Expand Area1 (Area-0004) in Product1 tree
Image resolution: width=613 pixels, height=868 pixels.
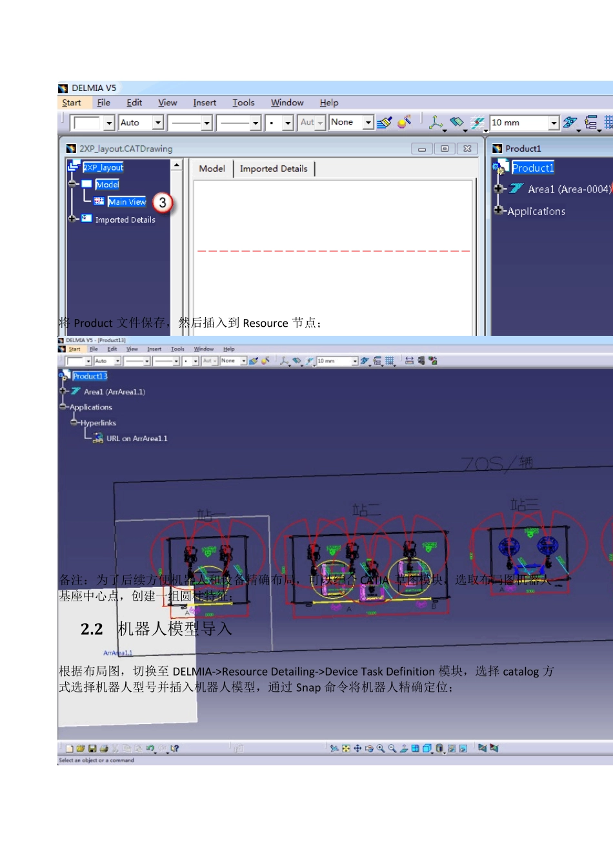click(x=498, y=189)
